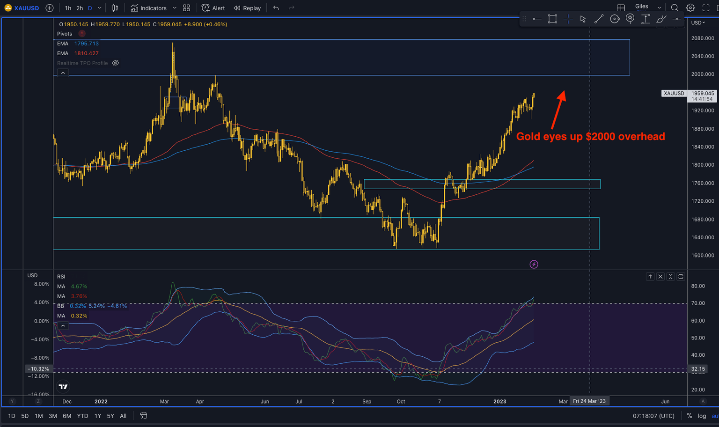Select the horizontal line drawing tool
The height and width of the screenshot is (427, 719).
tap(676, 19)
